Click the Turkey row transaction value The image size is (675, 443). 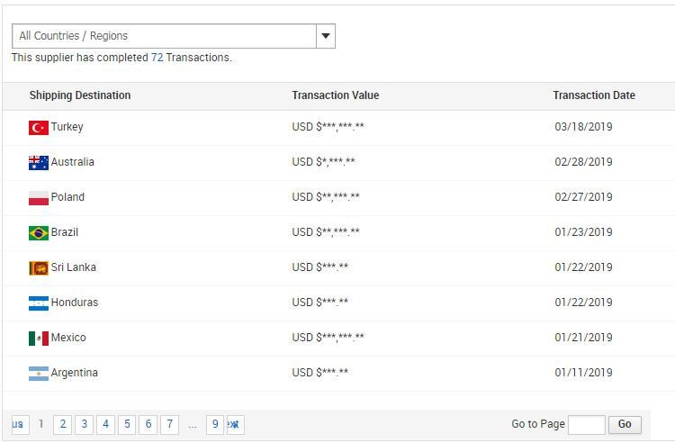coord(328,127)
